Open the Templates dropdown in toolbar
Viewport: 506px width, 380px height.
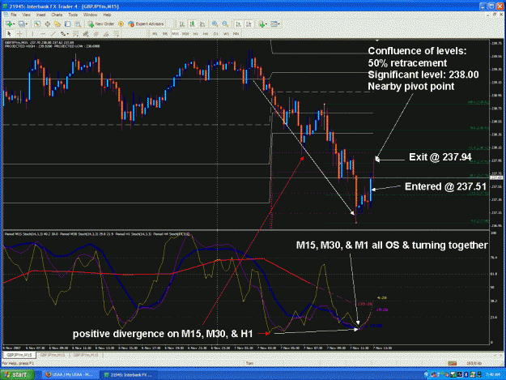[275, 23]
